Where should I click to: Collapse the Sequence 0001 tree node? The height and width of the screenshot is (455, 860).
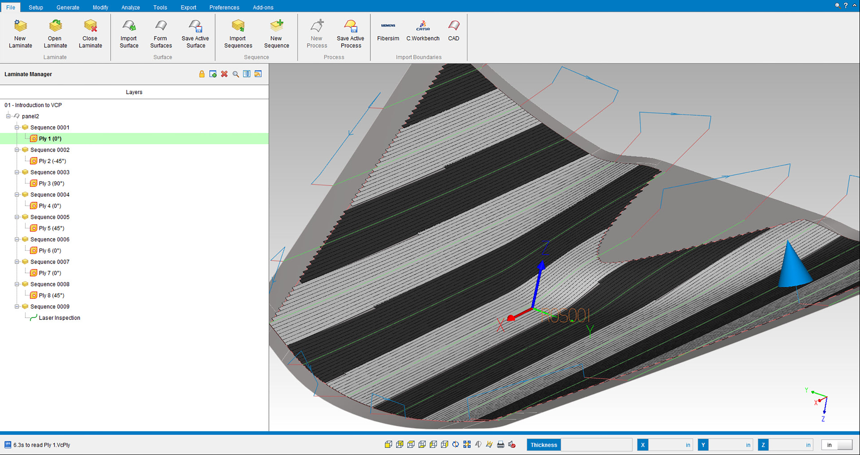point(16,127)
